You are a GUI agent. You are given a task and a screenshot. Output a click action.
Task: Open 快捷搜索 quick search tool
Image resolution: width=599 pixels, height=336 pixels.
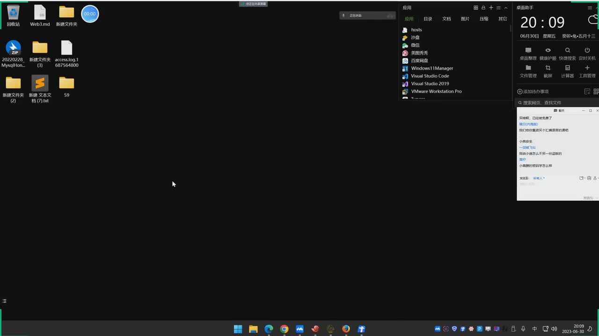pos(568,54)
